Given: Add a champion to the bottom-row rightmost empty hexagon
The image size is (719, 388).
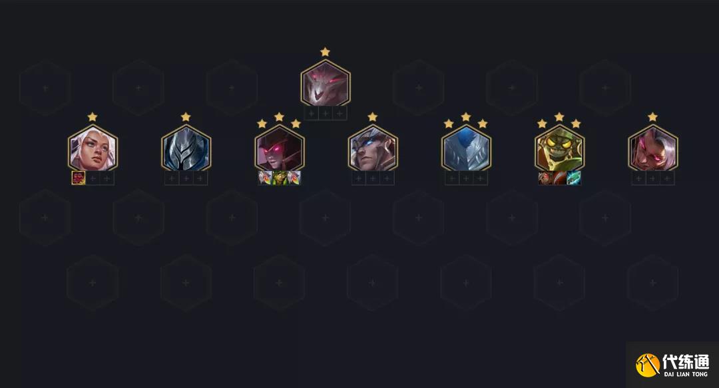Looking at the screenshot, I should pos(653,283).
